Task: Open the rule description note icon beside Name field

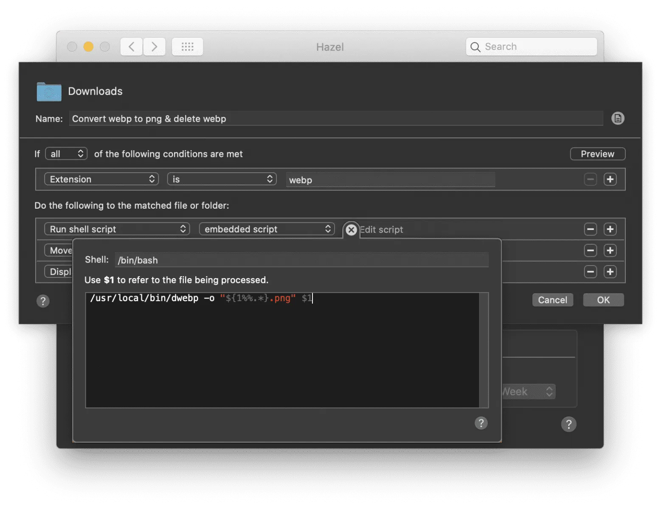Action: (618, 118)
